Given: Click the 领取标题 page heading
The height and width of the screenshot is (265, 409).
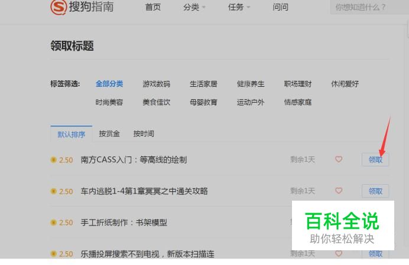Looking at the screenshot, I should click(x=72, y=45).
